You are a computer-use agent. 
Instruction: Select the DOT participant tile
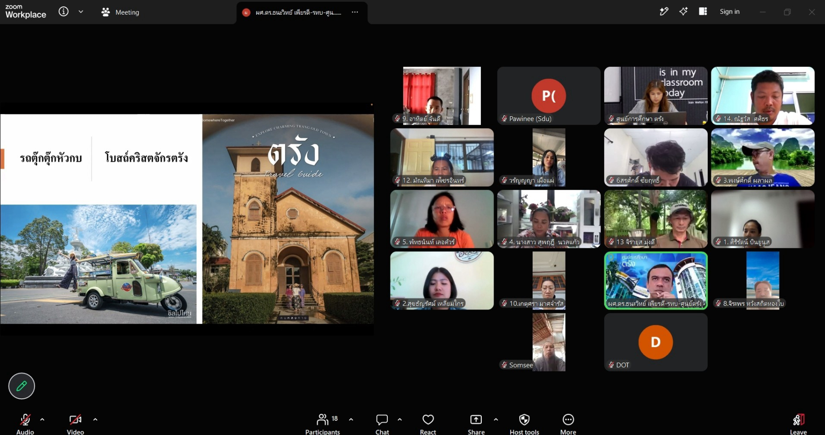click(x=656, y=342)
